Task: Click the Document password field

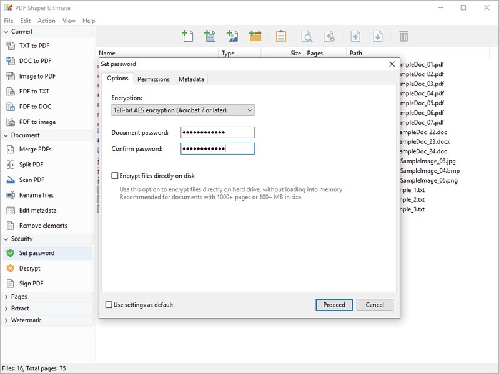Action: point(217,133)
